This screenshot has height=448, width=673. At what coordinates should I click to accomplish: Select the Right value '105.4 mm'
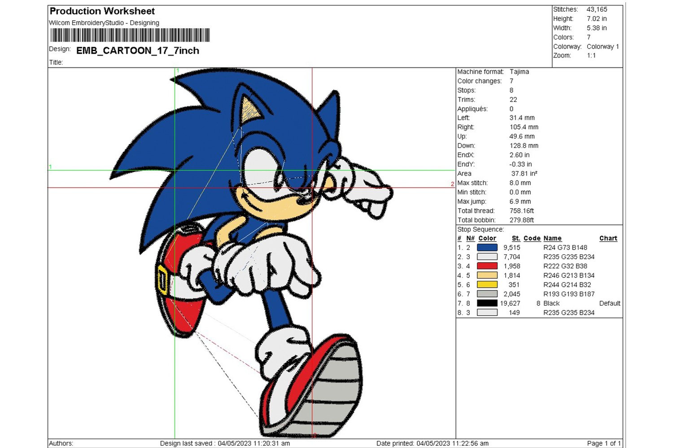[x=524, y=127]
